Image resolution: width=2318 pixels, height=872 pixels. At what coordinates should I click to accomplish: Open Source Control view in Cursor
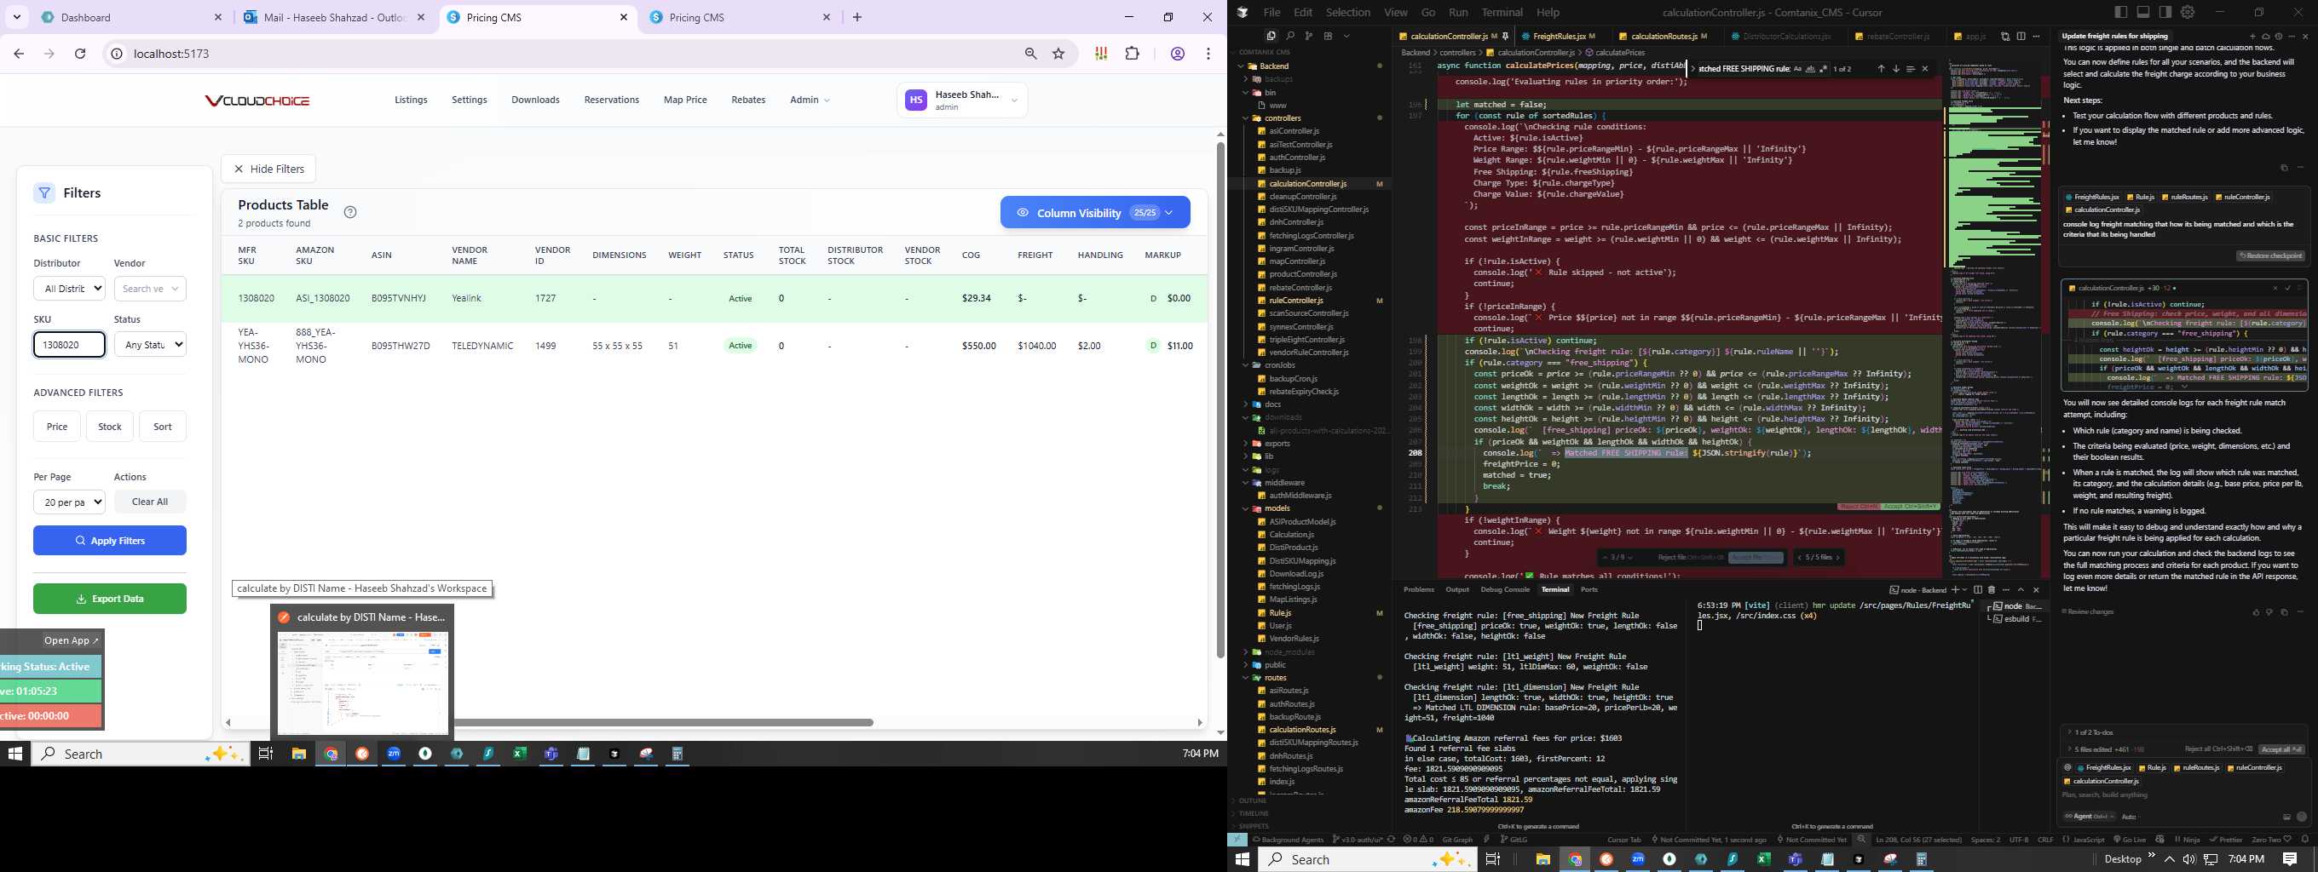pyautogui.click(x=1308, y=36)
